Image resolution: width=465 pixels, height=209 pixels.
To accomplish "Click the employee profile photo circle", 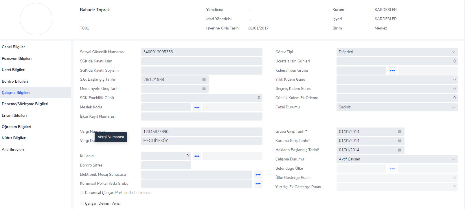I will pyautogui.click(x=36, y=19).
